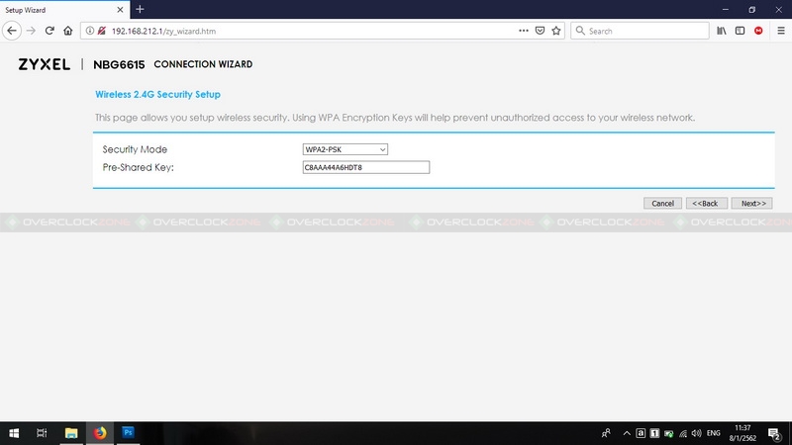Viewport: 792px width, 445px height.
Task: Open the Windows Start menu
Action: pos(14,433)
